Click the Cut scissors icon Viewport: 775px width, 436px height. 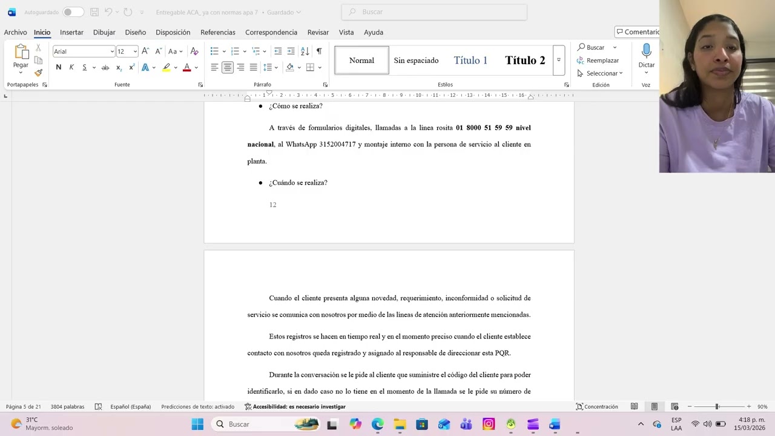pos(38,47)
